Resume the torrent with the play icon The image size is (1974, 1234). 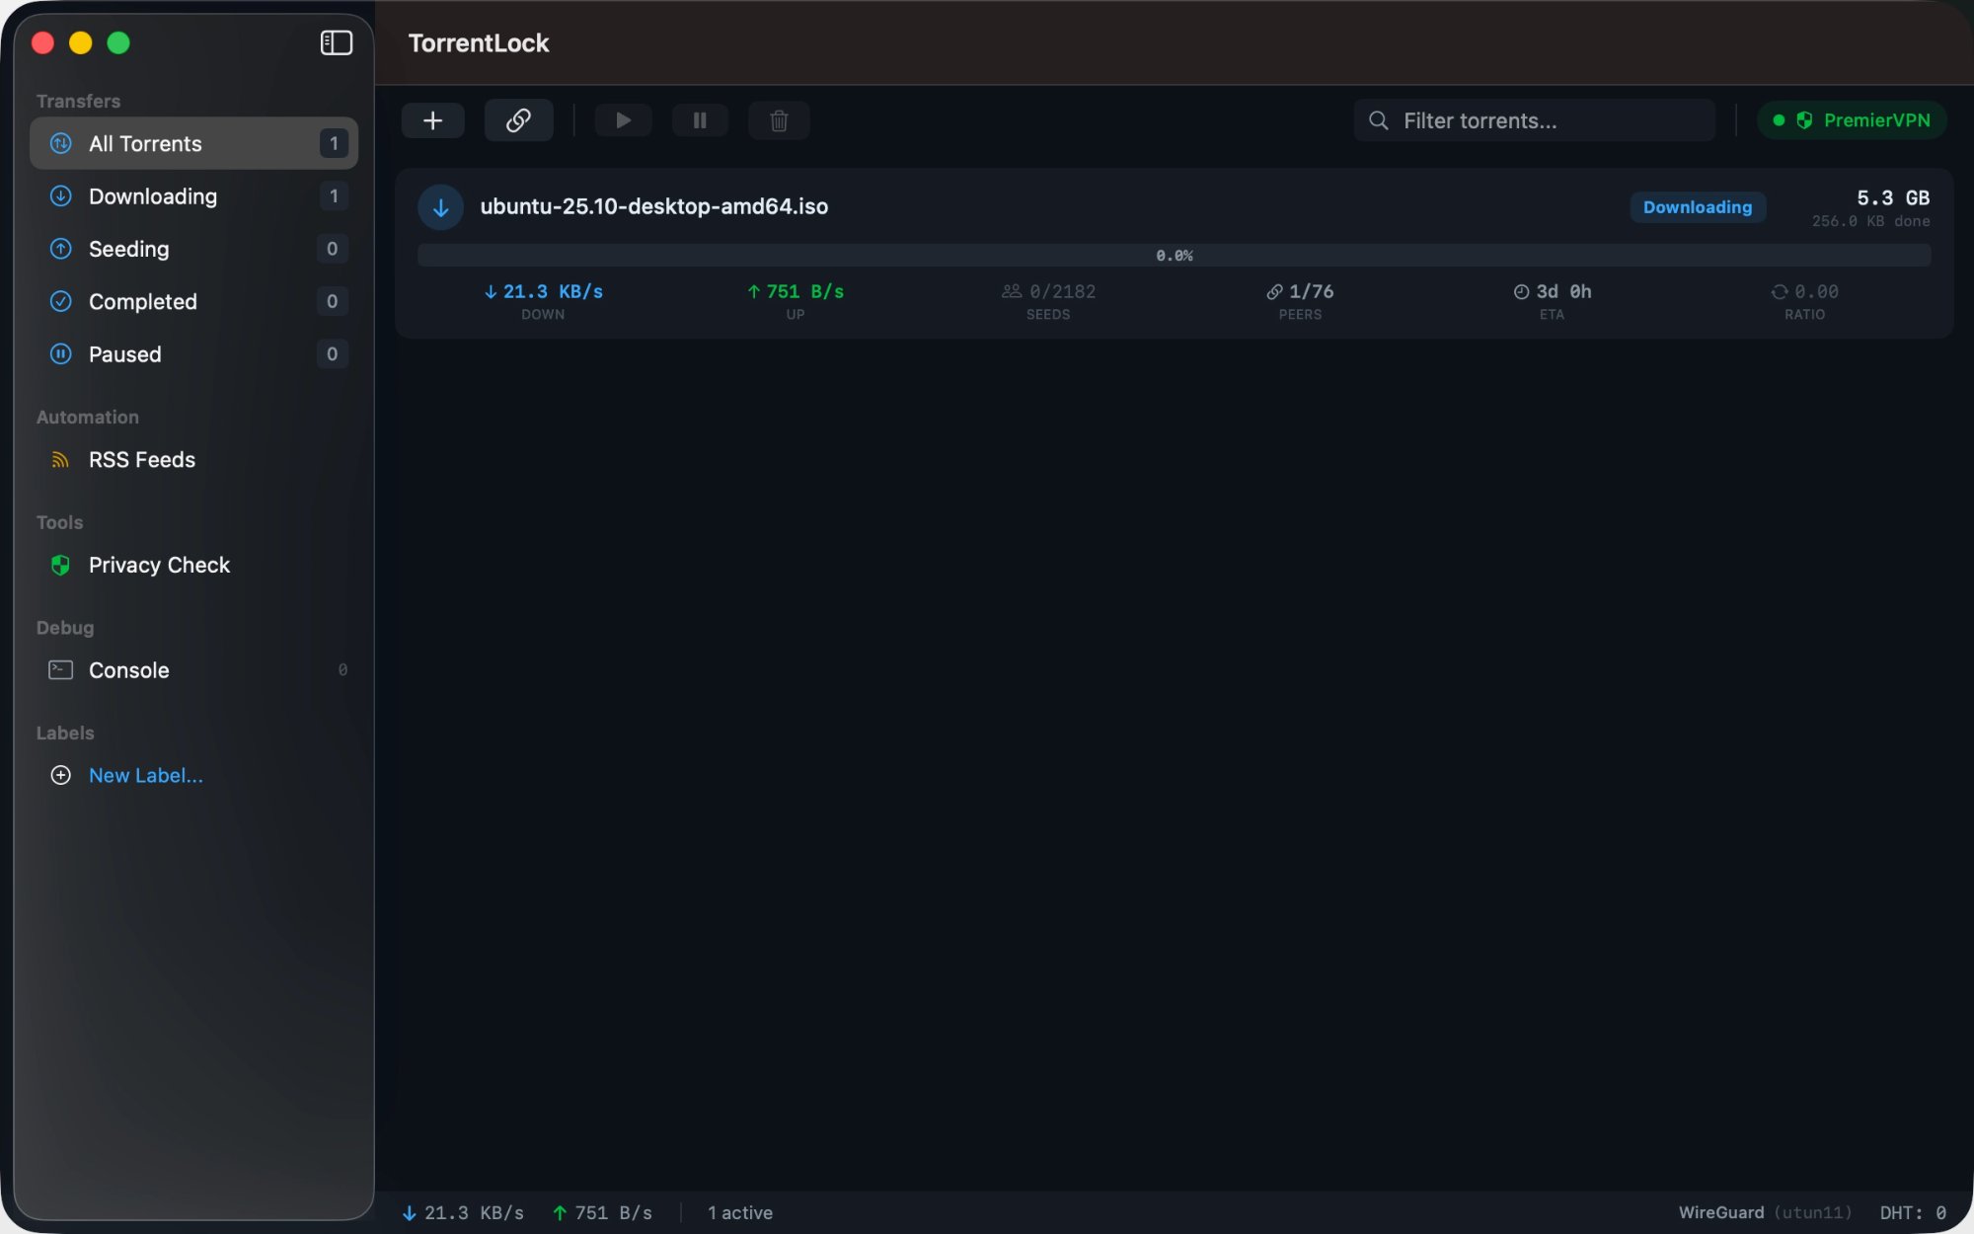pos(623,119)
